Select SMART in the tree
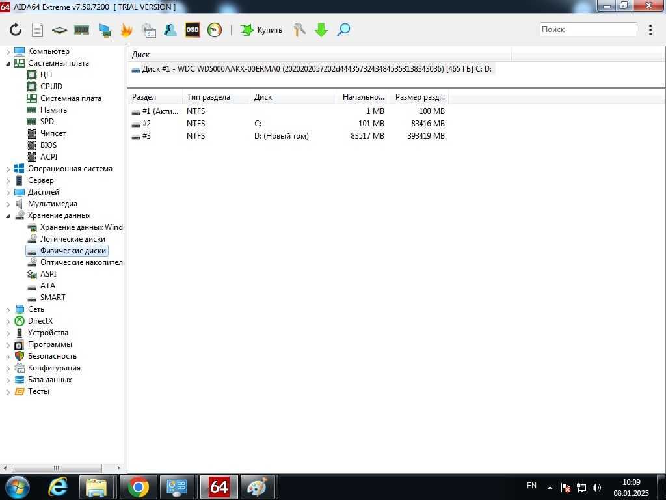Image resolution: width=666 pixels, height=500 pixels. click(x=53, y=297)
